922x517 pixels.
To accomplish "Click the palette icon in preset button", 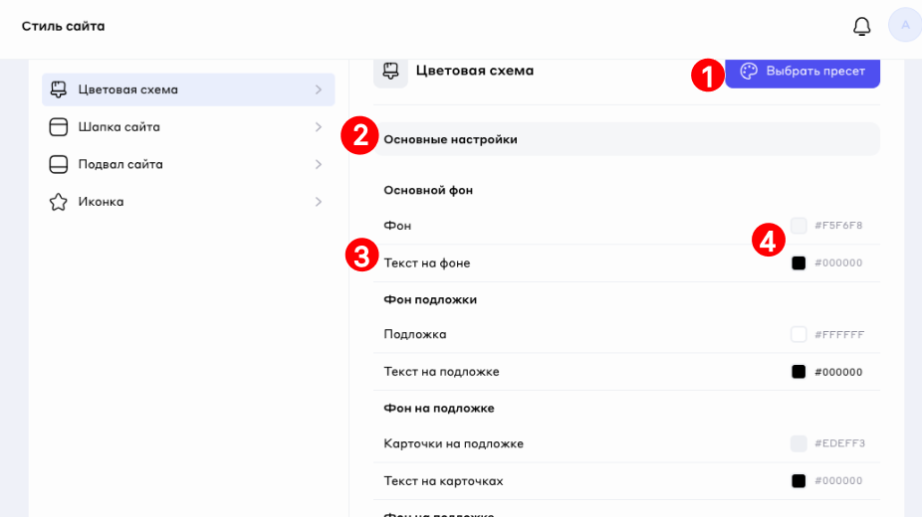I will pyautogui.click(x=749, y=72).
